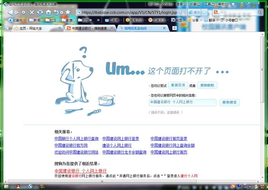268x190 pixels.
Task: Open the 查看(V) menu
Action: (x=182, y=4)
